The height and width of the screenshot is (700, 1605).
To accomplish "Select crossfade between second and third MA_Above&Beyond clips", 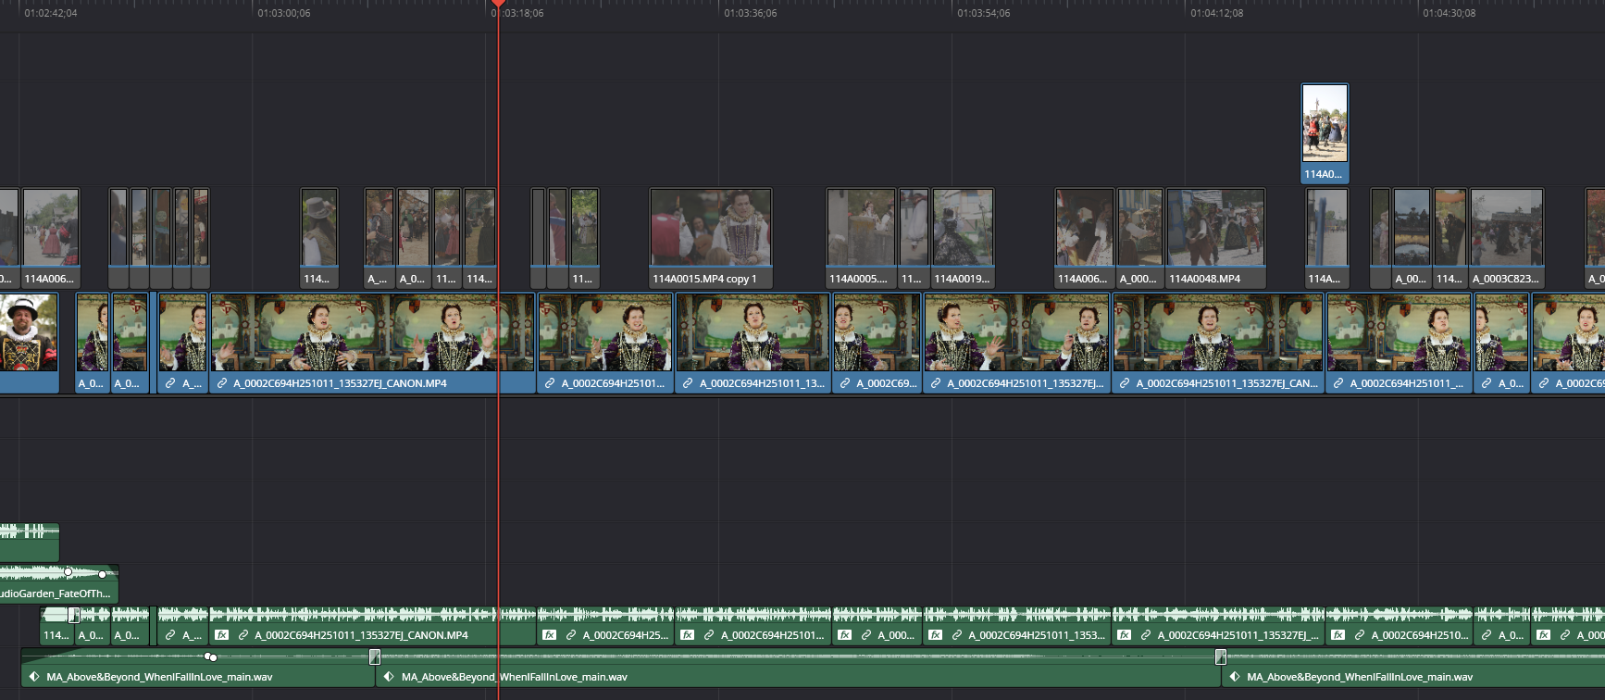I will (x=1221, y=656).
